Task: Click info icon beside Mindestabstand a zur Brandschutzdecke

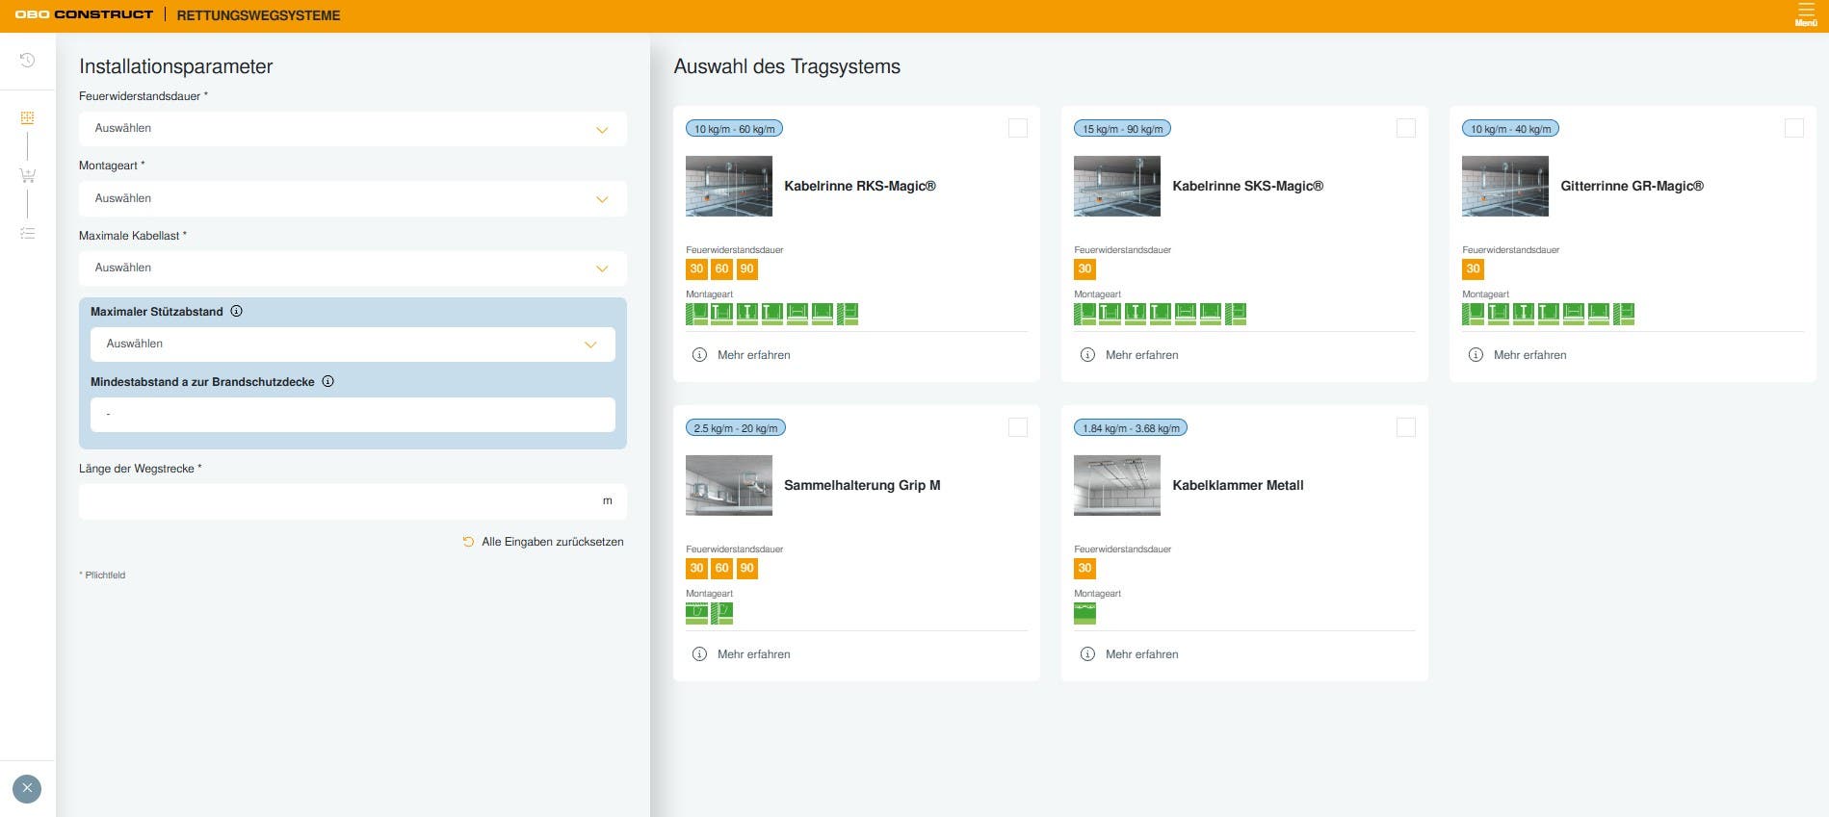Action: tap(328, 381)
